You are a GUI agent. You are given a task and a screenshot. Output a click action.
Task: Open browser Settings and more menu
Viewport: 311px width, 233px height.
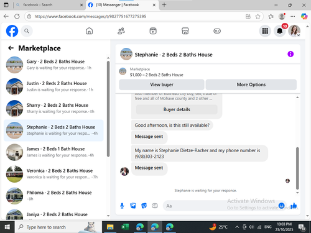pos(292,16)
